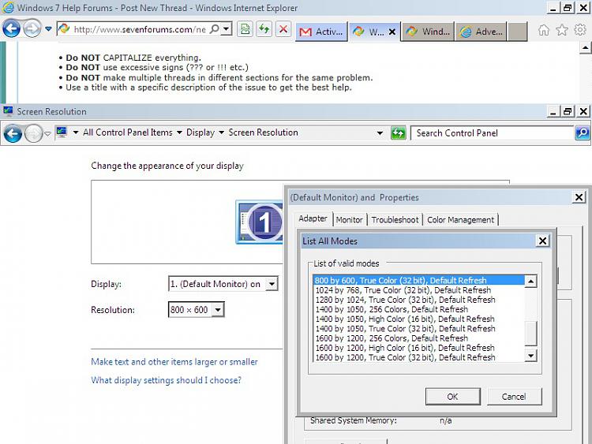This screenshot has width=592, height=444.
Task: Expand arrow after 'All Control Panel Items'
Action: (x=179, y=132)
